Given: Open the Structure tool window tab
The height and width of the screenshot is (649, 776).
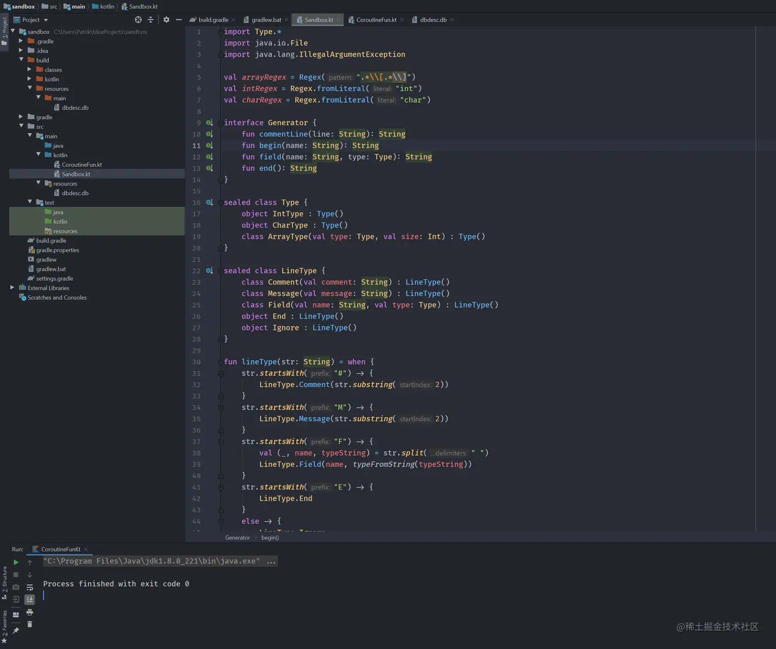Looking at the screenshot, I should point(5,582).
